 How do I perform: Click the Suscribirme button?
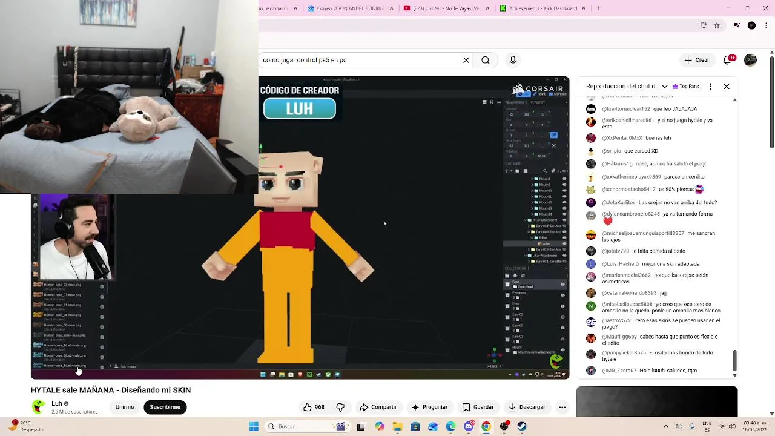click(x=165, y=407)
